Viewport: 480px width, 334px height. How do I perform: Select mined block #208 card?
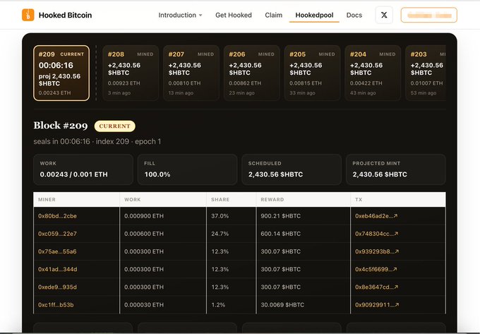(x=131, y=73)
